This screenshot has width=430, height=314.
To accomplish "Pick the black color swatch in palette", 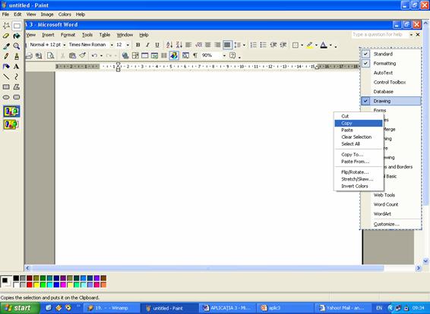I will click(x=16, y=278).
